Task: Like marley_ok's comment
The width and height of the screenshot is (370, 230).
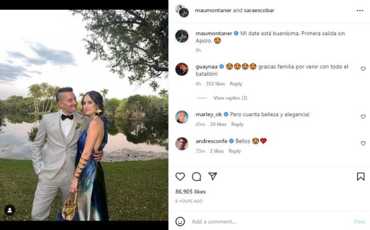Action: [363, 117]
